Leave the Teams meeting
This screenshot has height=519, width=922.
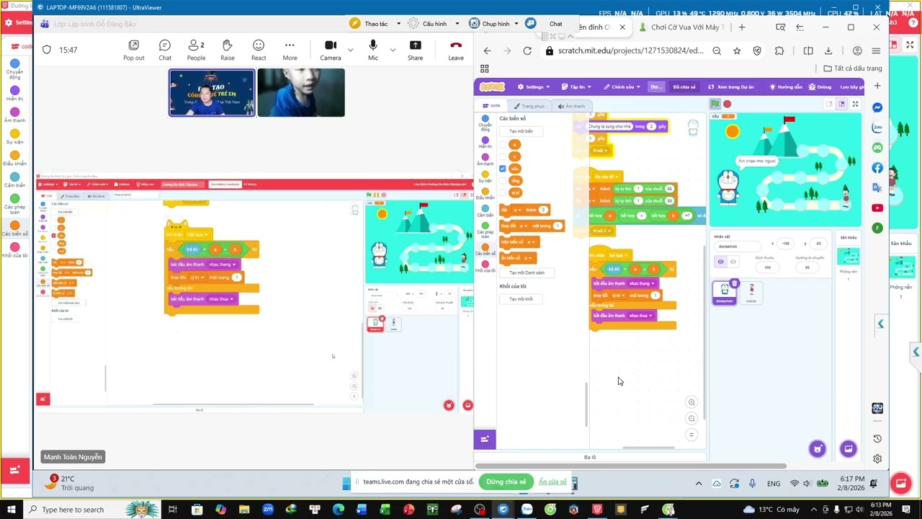(456, 50)
